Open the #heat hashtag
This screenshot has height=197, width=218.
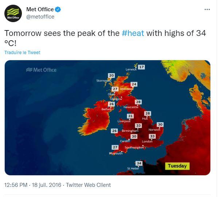tap(133, 33)
